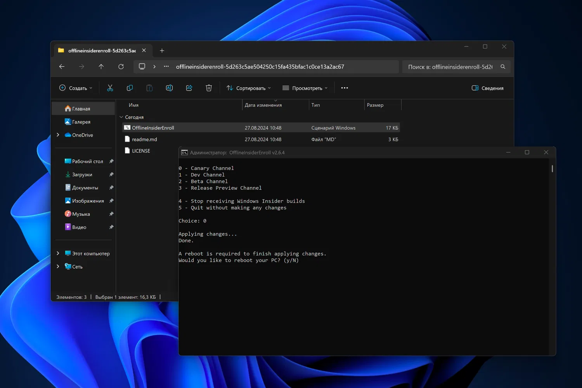
Task: Expand Этот компьютер in navigation pane
Action: click(x=58, y=253)
